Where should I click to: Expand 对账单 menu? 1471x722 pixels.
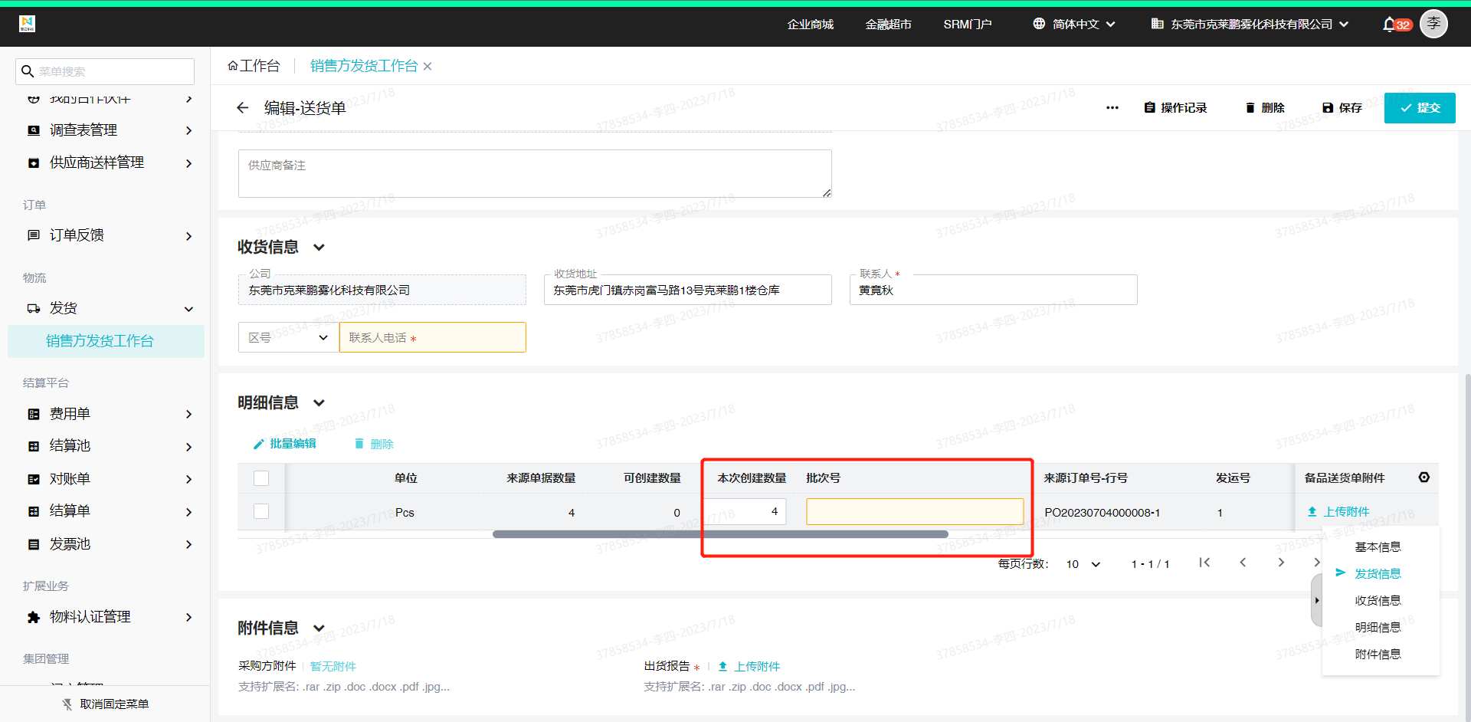pyautogui.click(x=188, y=479)
